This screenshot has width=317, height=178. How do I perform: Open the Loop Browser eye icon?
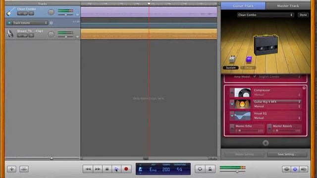pos(286,169)
